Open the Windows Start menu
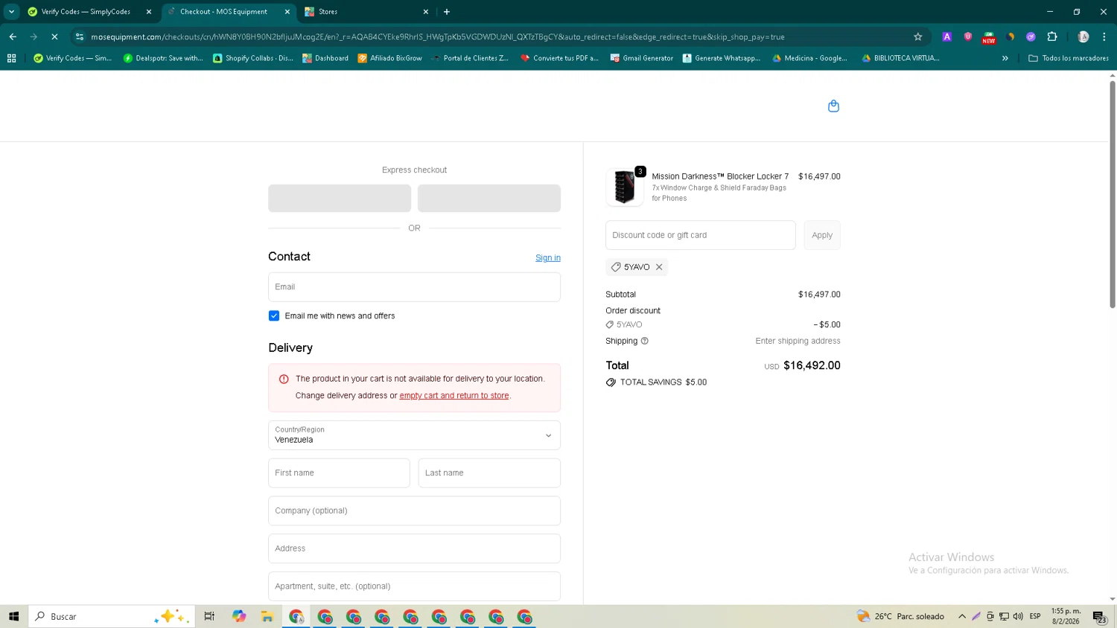The image size is (1117, 628). coord(13,616)
